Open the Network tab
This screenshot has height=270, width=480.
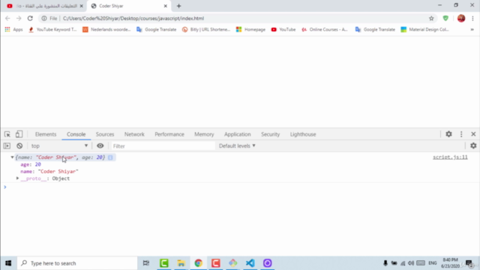click(134, 134)
